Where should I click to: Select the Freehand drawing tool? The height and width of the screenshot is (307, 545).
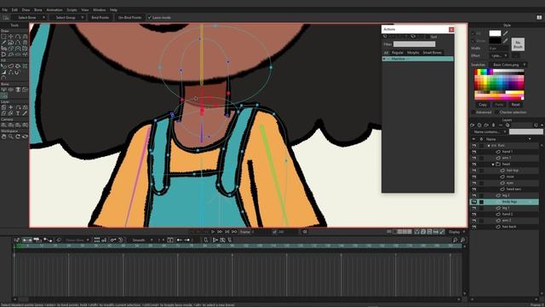pyautogui.click(x=3, y=43)
